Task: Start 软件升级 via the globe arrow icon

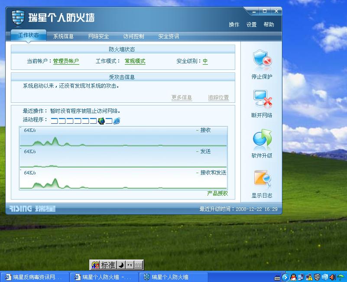Action: [263, 138]
